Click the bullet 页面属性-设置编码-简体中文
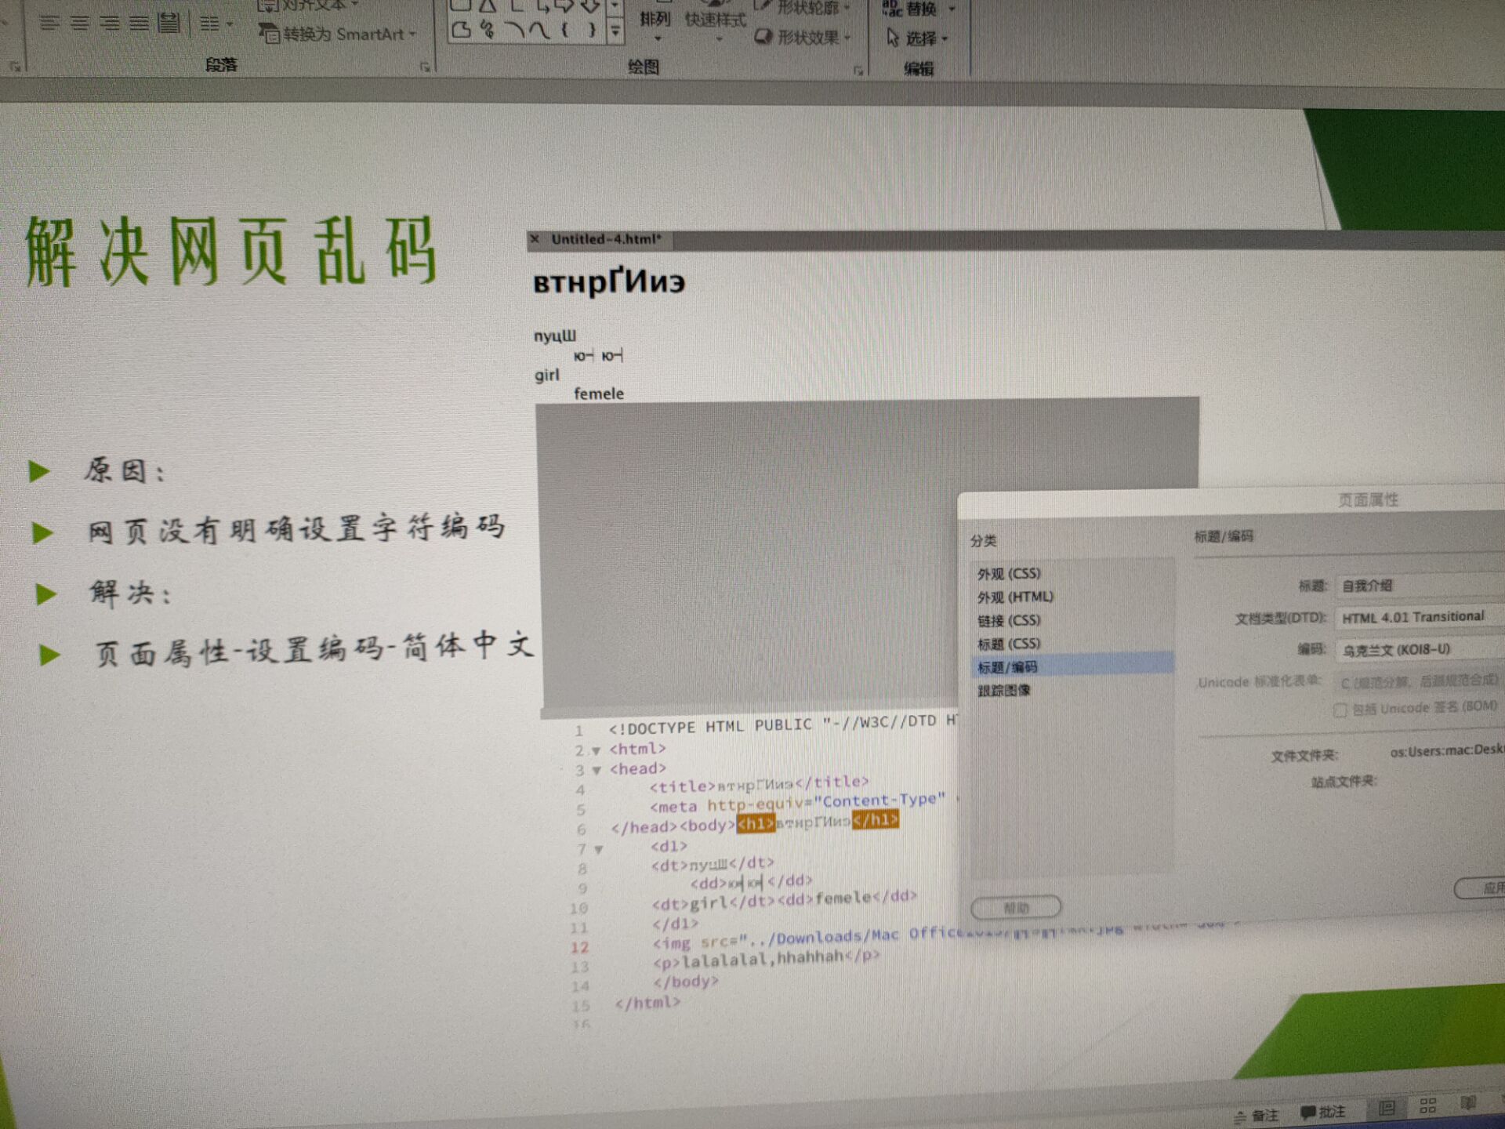This screenshot has width=1505, height=1129. (314, 649)
